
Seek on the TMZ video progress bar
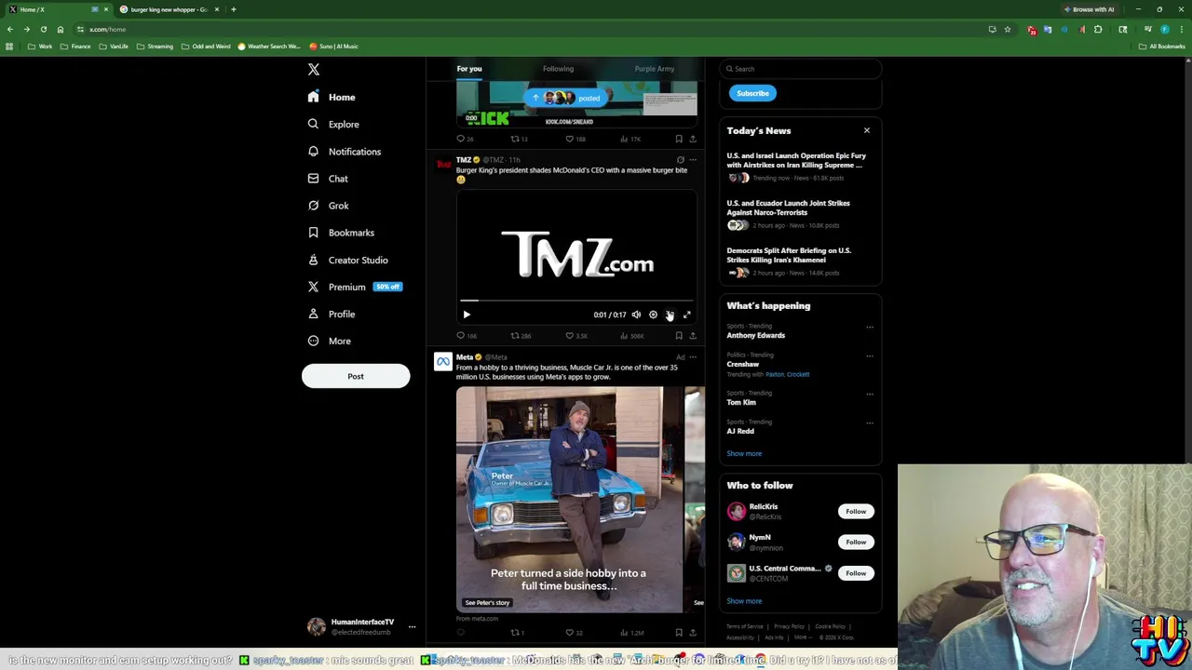[x=576, y=301]
